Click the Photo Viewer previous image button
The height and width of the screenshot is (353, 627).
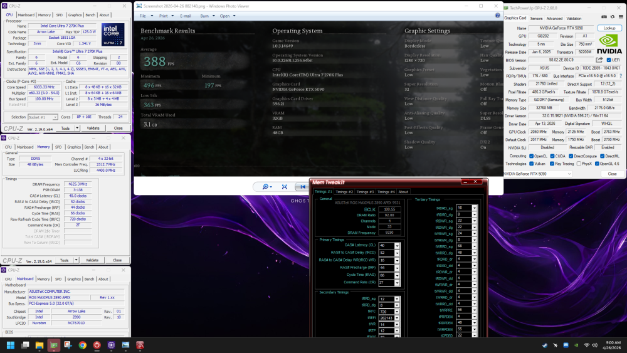click(302, 187)
